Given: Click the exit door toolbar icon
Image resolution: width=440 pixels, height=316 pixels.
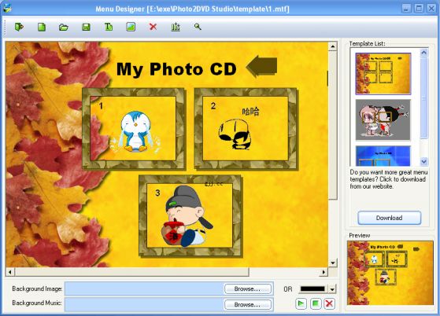Looking at the screenshot, I should (x=19, y=27).
